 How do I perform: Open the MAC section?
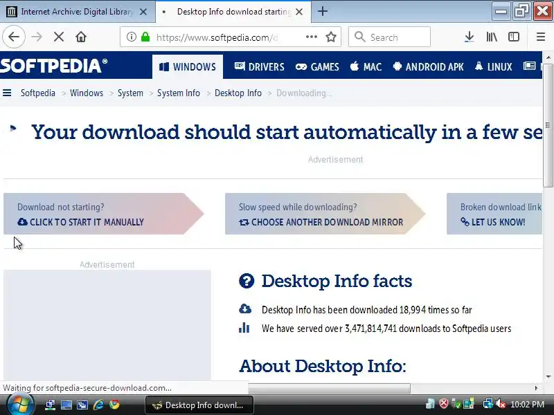[x=366, y=66]
